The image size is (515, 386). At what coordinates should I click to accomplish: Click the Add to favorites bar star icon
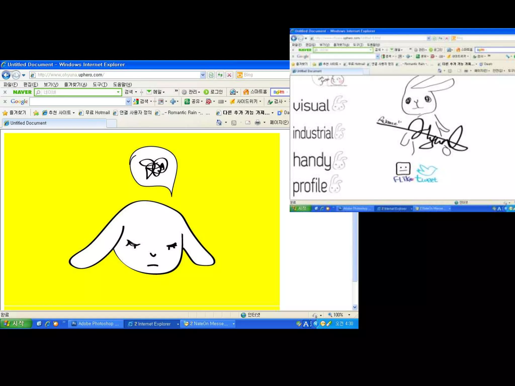click(36, 113)
